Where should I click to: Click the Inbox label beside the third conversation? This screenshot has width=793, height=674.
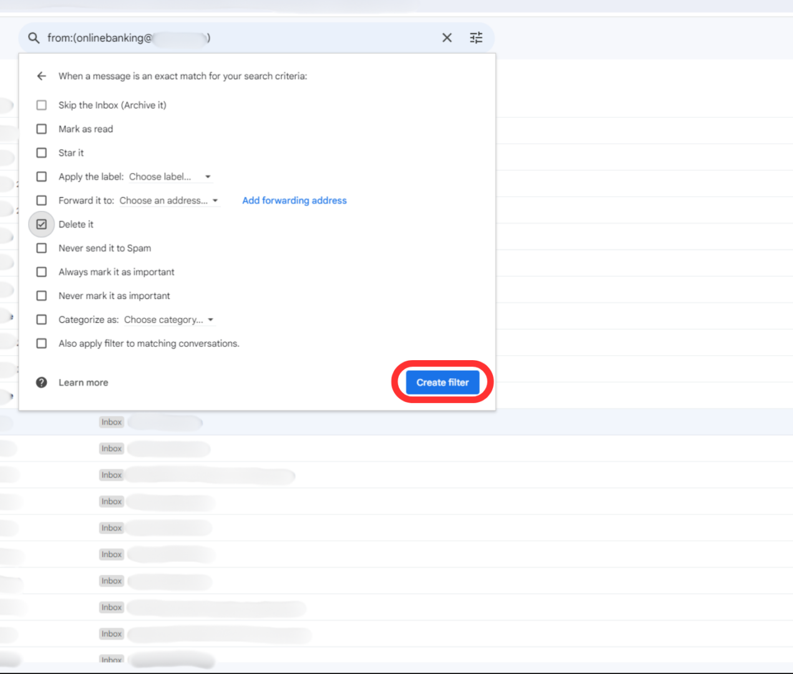111,474
